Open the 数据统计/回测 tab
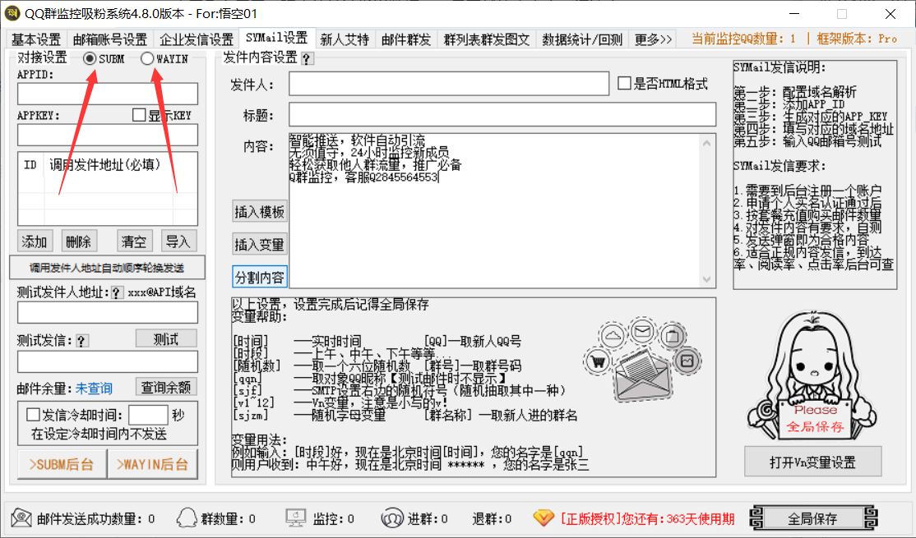Viewport: 916px width, 538px height. pyautogui.click(x=582, y=39)
